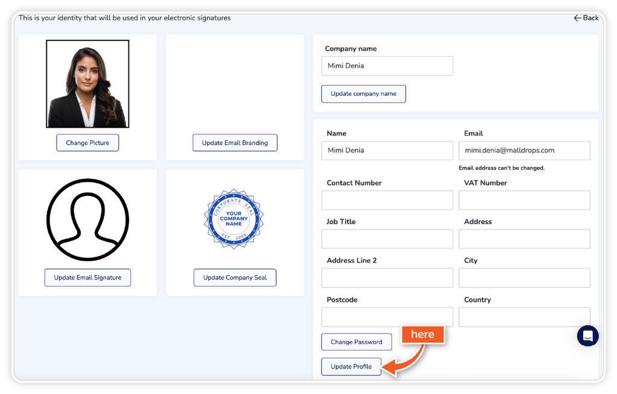Focus the Company name input field
This screenshot has height=394, width=617.
pos(387,66)
